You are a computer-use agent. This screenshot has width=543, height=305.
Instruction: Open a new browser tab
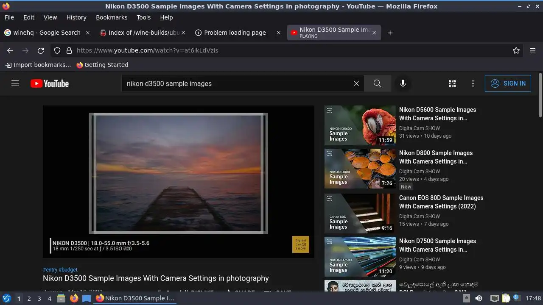[x=390, y=33]
